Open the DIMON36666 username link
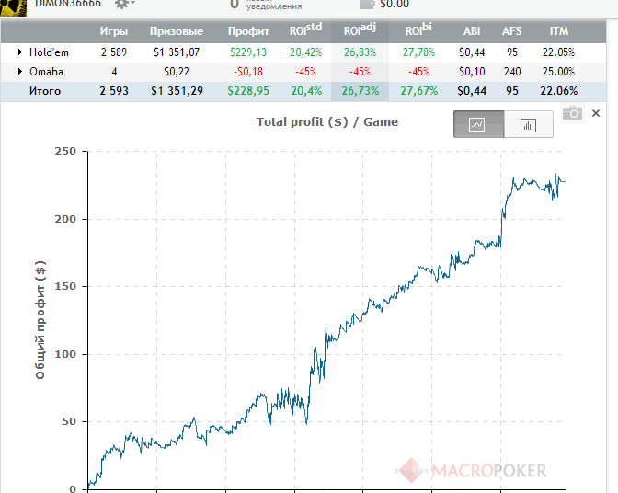 [68, 4]
